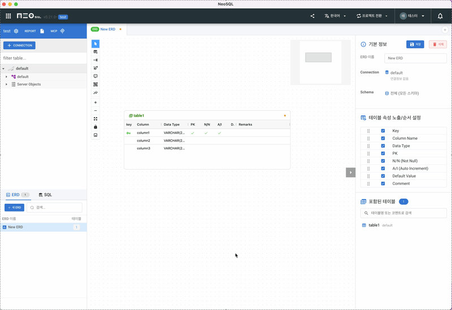Toggle the canvas lock icon
452x310 pixels.
coord(95,127)
